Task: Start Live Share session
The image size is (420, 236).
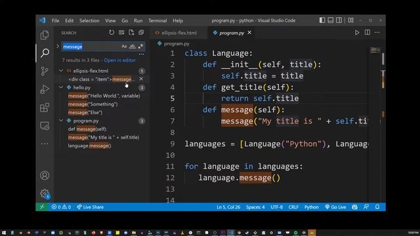Action: (90, 207)
